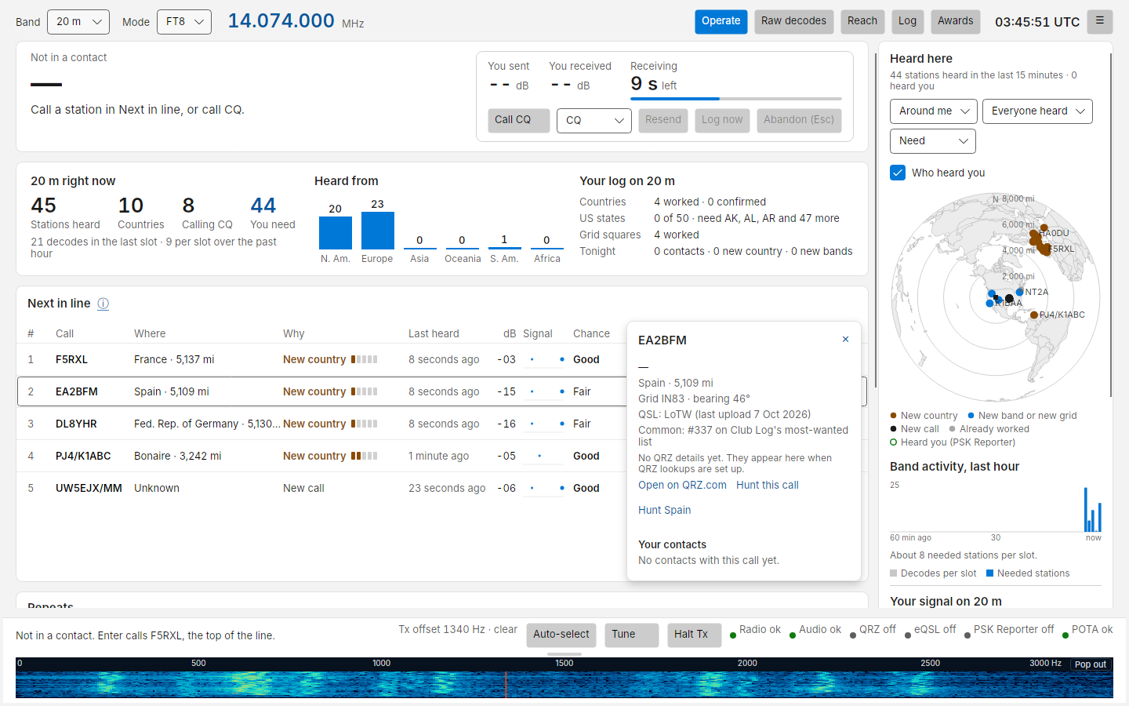Click the PJ4/K1ABC marker on the map
The height and width of the screenshot is (706, 1129).
tap(1034, 315)
